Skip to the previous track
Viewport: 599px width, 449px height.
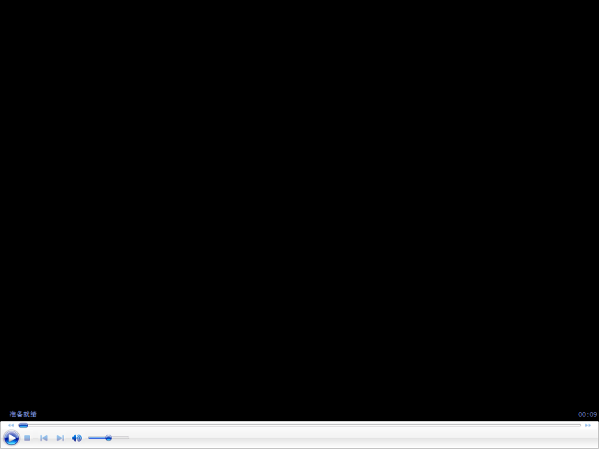point(44,438)
